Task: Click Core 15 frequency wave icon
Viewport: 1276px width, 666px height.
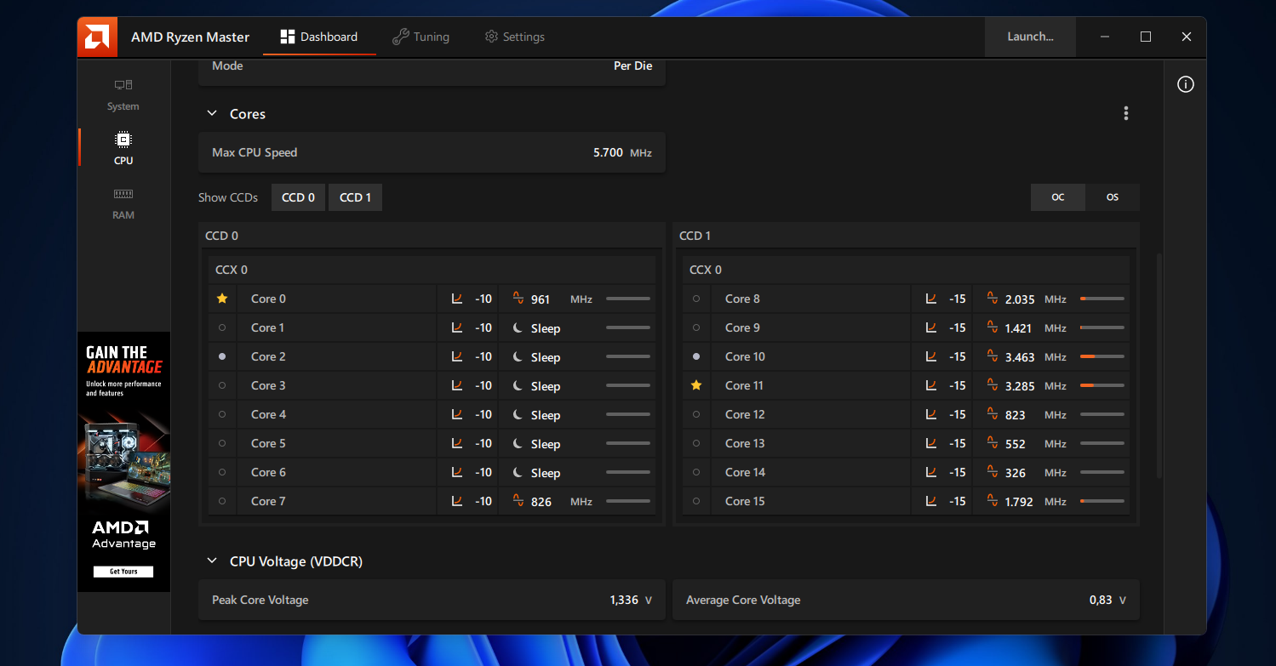Action: (992, 501)
